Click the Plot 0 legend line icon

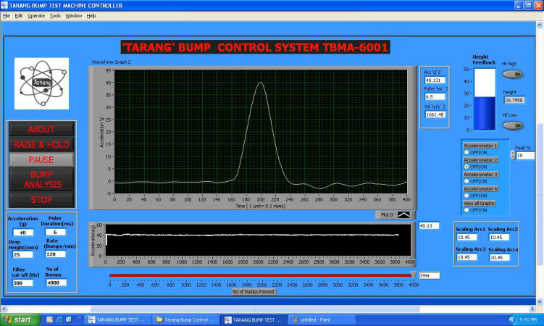click(x=403, y=215)
